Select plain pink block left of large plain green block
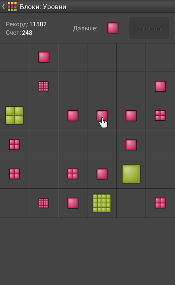175x285 pixels. (x=102, y=174)
